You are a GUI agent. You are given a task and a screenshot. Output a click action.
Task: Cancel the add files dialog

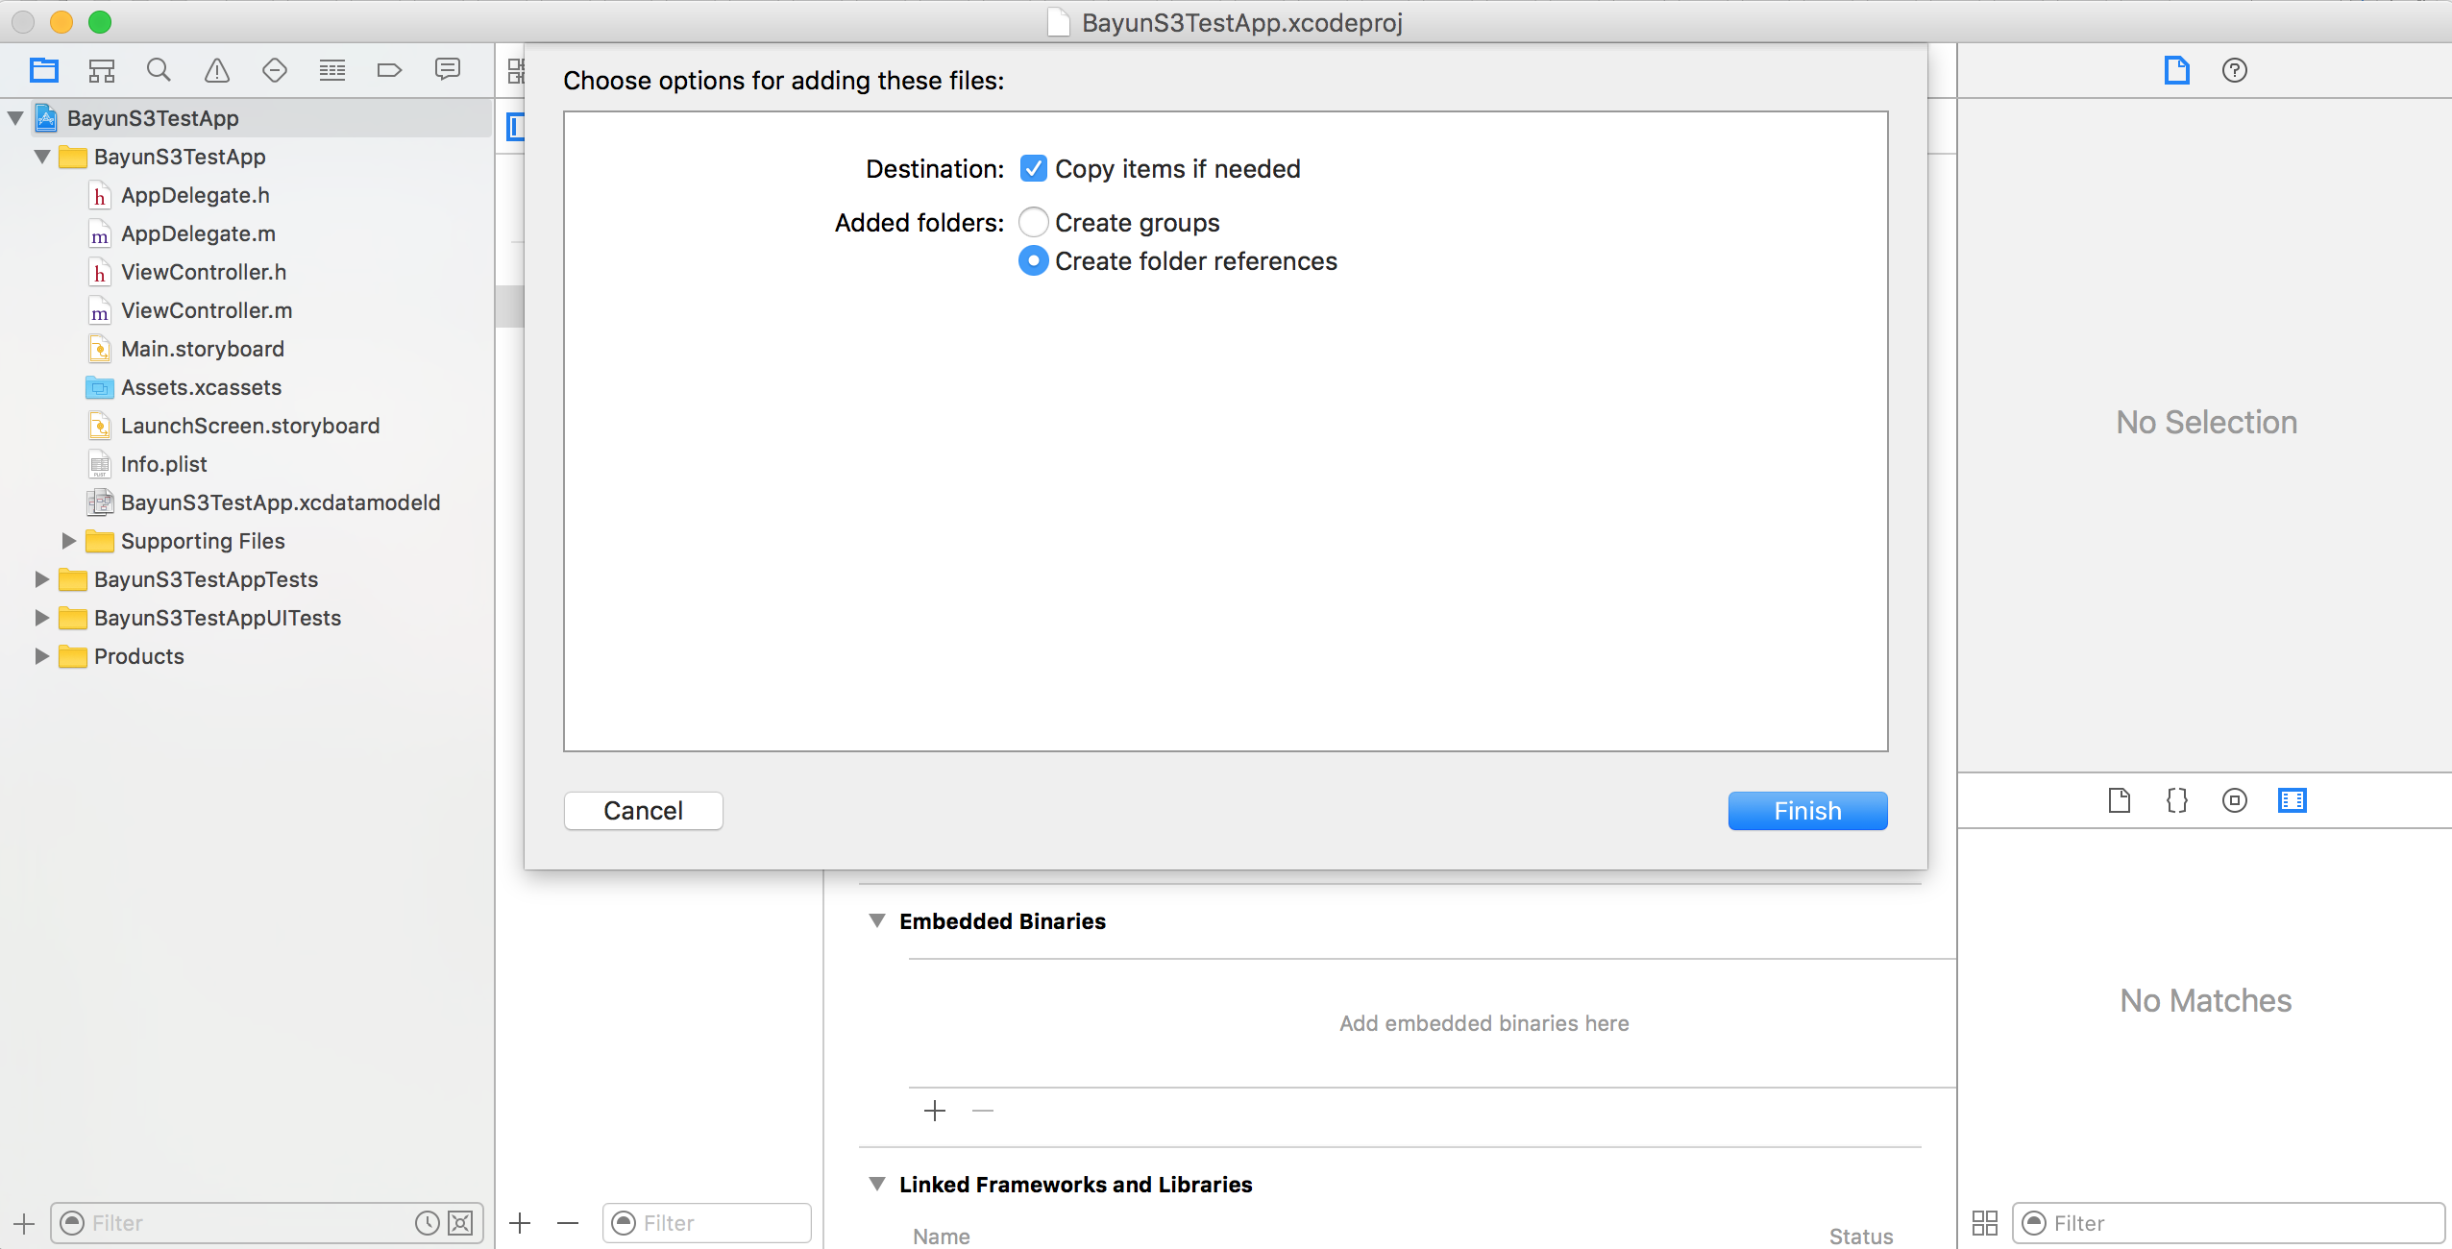point(643,811)
